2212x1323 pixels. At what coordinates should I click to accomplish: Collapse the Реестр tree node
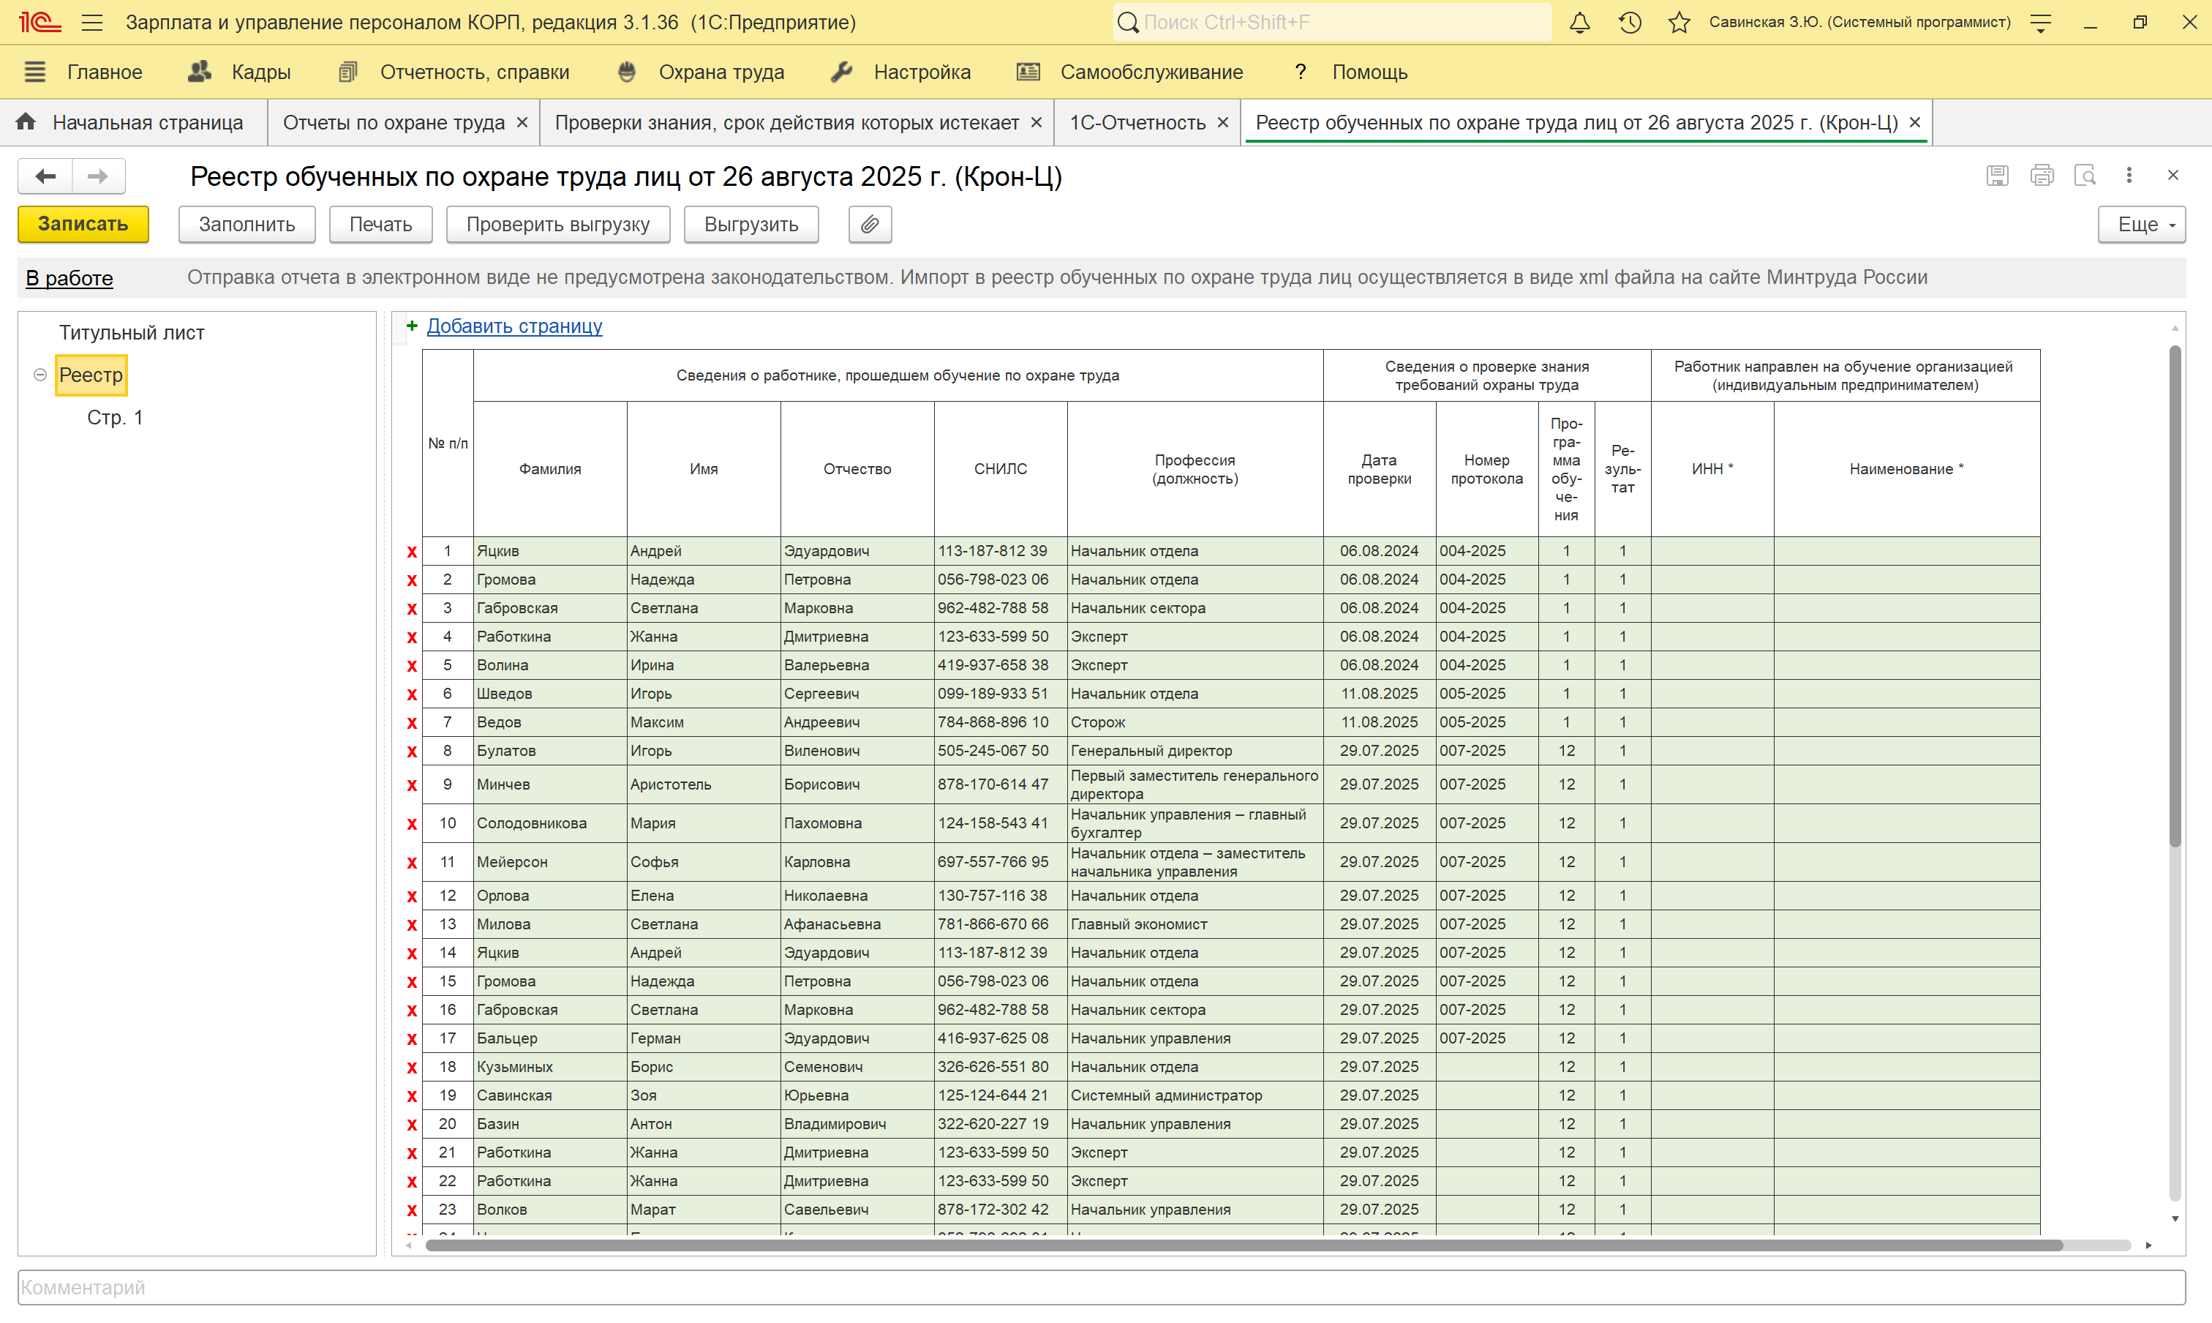[40, 375]
